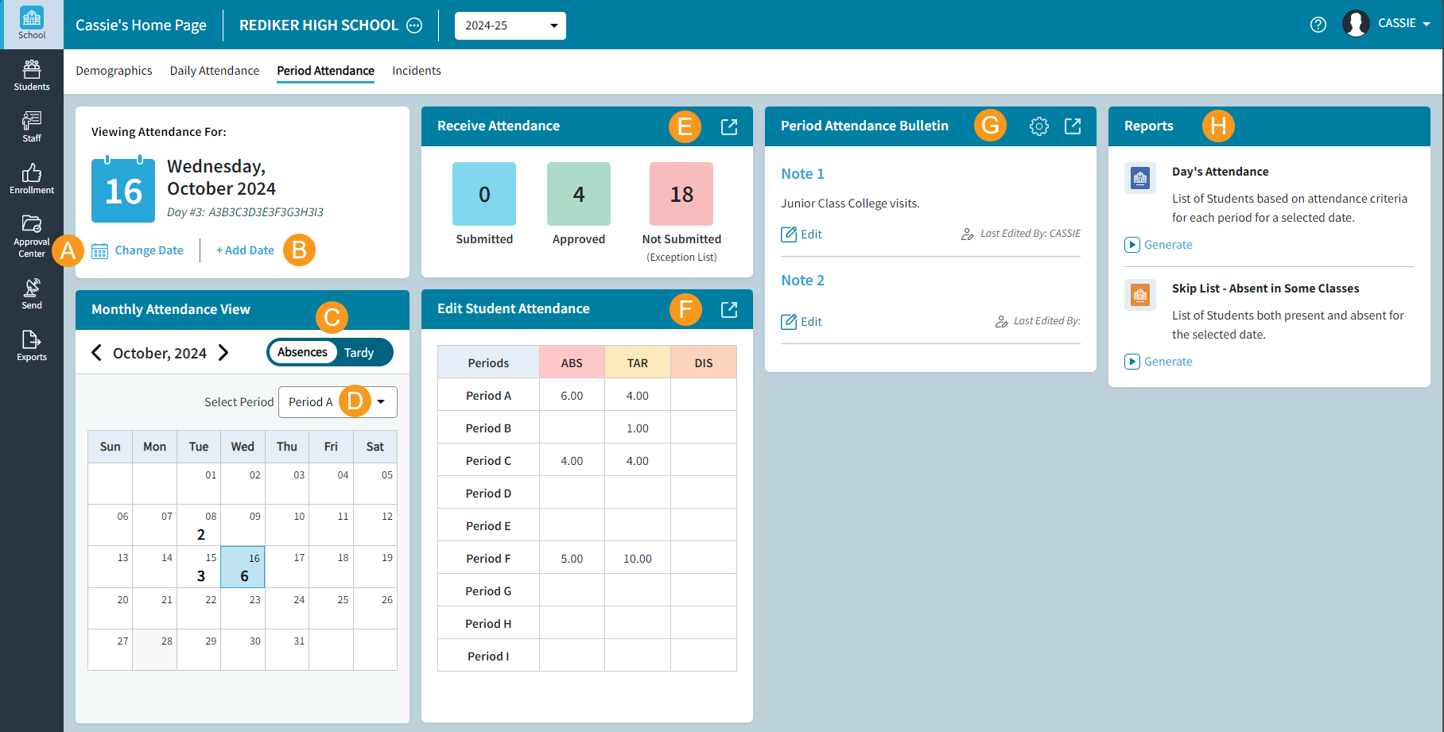Viewport: 1444px width, 732px height.
Task: Expand Receive Attendance in a new window
Action: [729, 126]
